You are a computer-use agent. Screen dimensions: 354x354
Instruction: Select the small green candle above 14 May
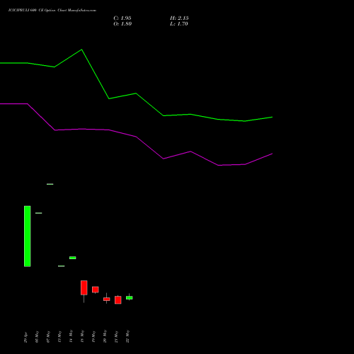pyautogui.click(x=73, y=258)
